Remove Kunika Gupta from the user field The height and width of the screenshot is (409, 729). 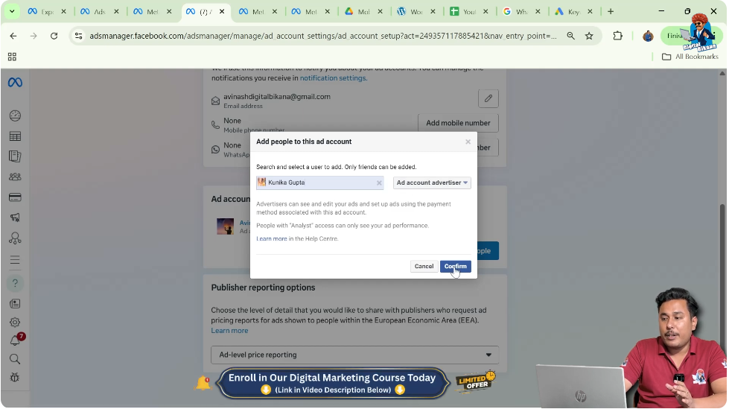pos(379,183)
